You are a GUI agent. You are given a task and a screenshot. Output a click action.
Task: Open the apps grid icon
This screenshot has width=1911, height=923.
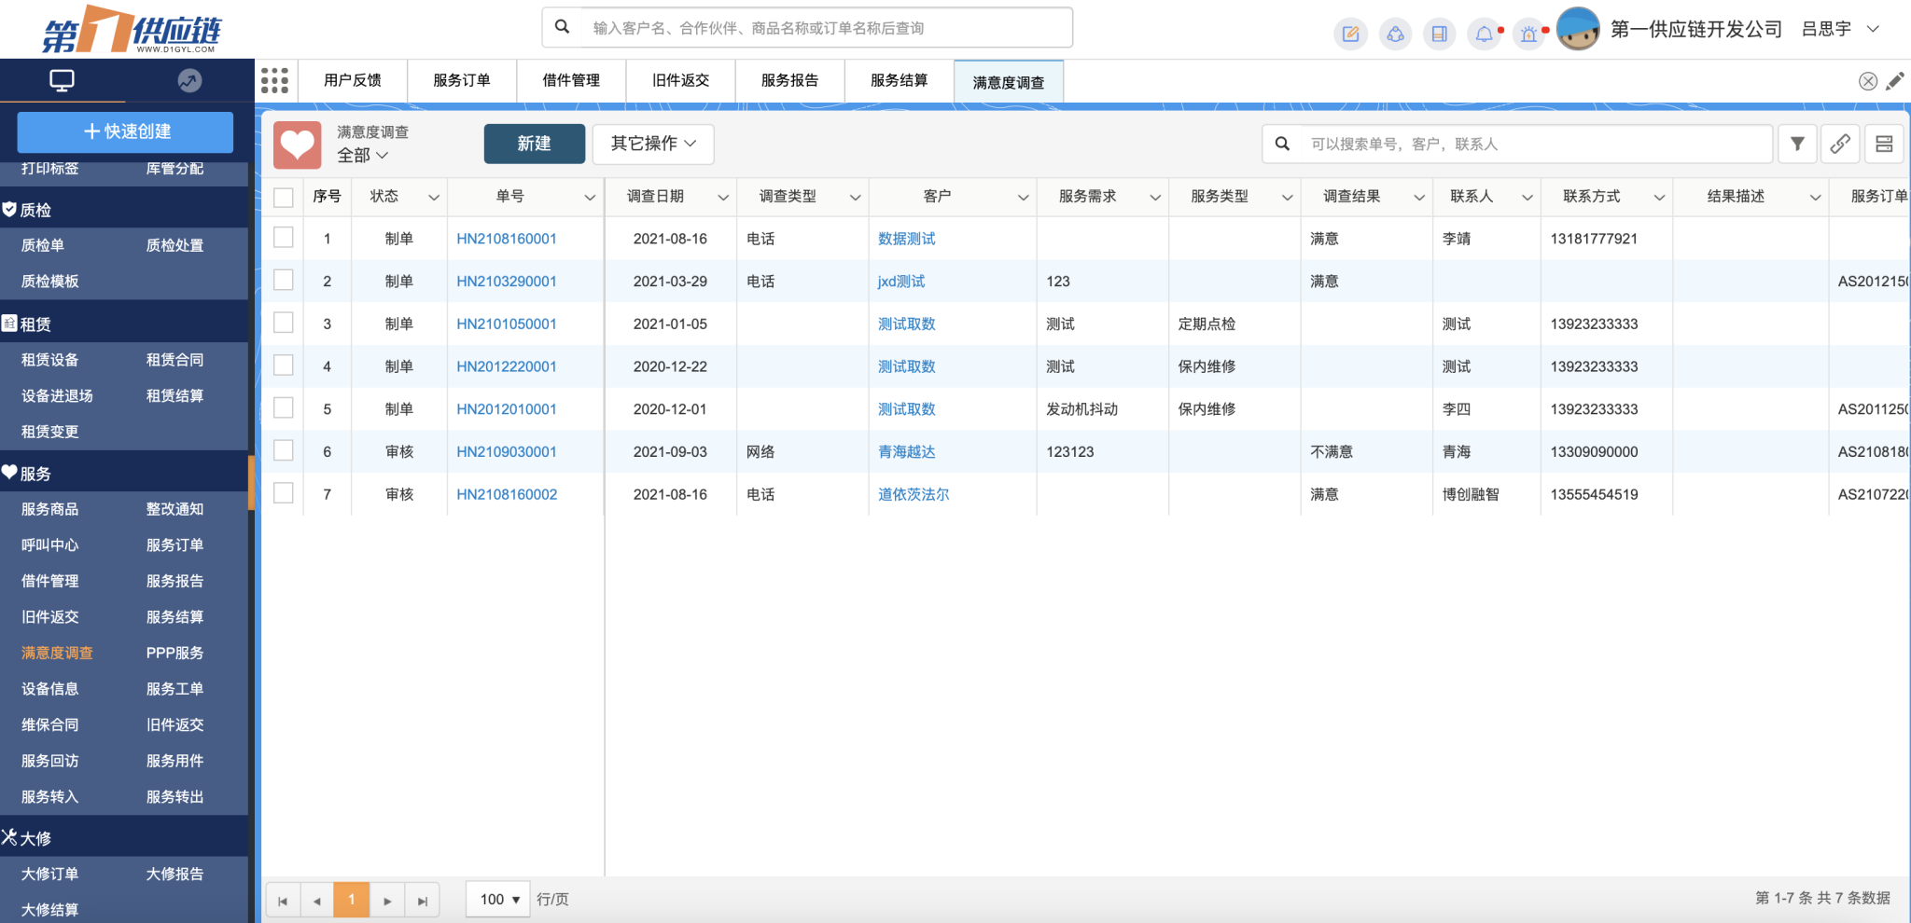pyautogui.click(x=274, y=80)
